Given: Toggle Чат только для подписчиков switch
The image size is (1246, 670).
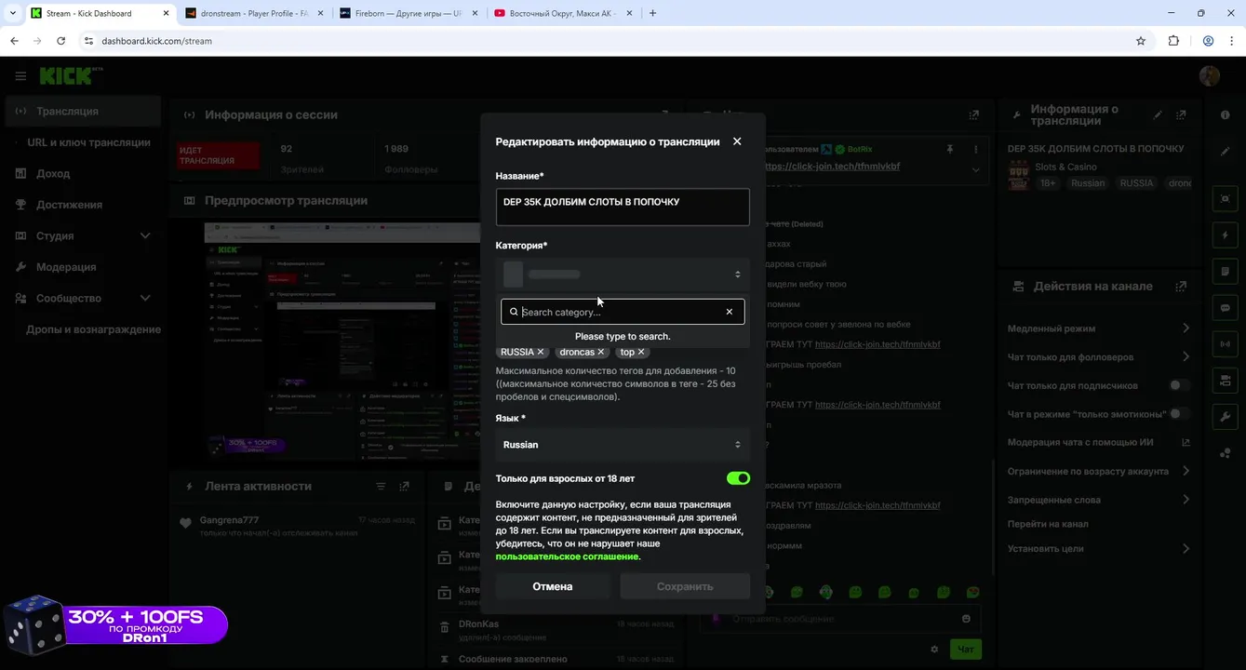Looking at the screenshot, I should point(1179,385).
